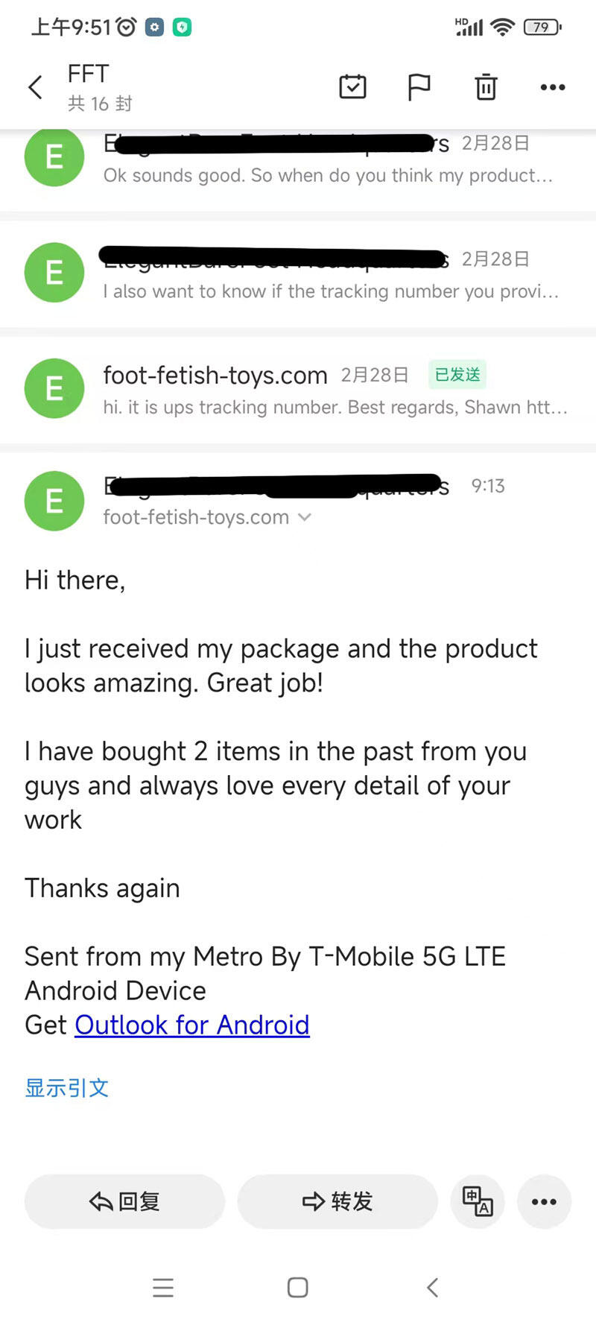Tap the shield security icon in the status bar
This screenshot has height=1325, width=596.
click(x=181, y=25)
